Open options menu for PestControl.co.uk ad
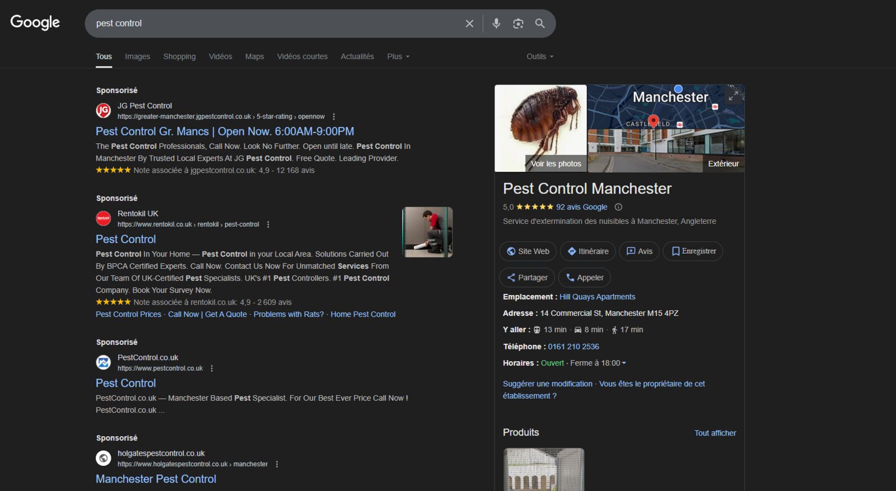The image size is (896, 491). point(212,368)
